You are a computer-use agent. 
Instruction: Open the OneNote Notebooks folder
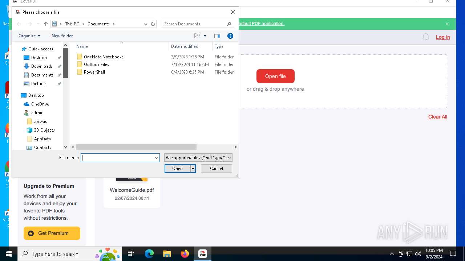pos(104,57)
